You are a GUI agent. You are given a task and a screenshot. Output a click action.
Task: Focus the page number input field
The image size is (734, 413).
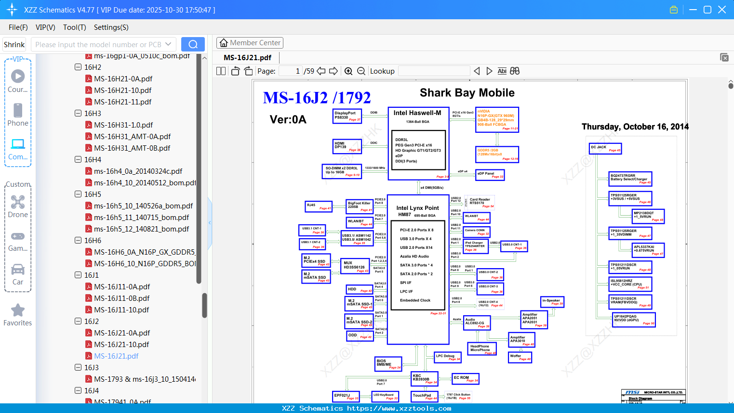[291, 71]
